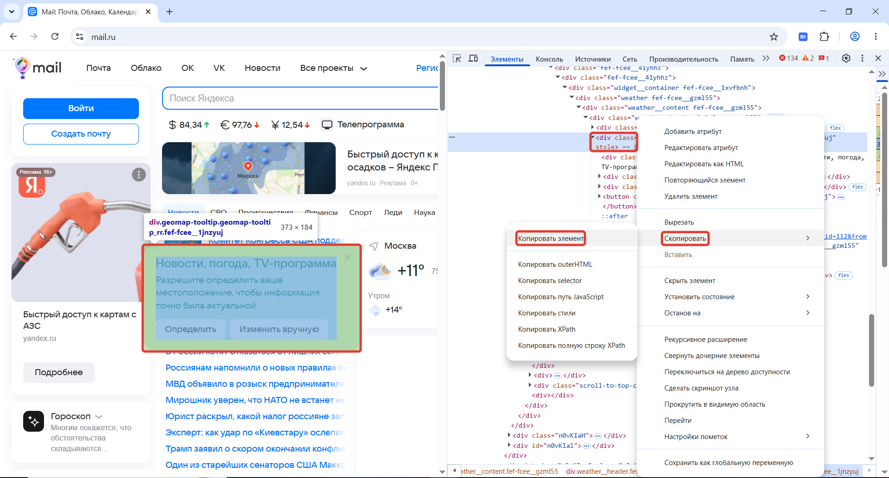Expand the Гороскоп widget chevron
Image resolution: width=889 pixels, height=478 pixels.
click(x=99, y=417)
